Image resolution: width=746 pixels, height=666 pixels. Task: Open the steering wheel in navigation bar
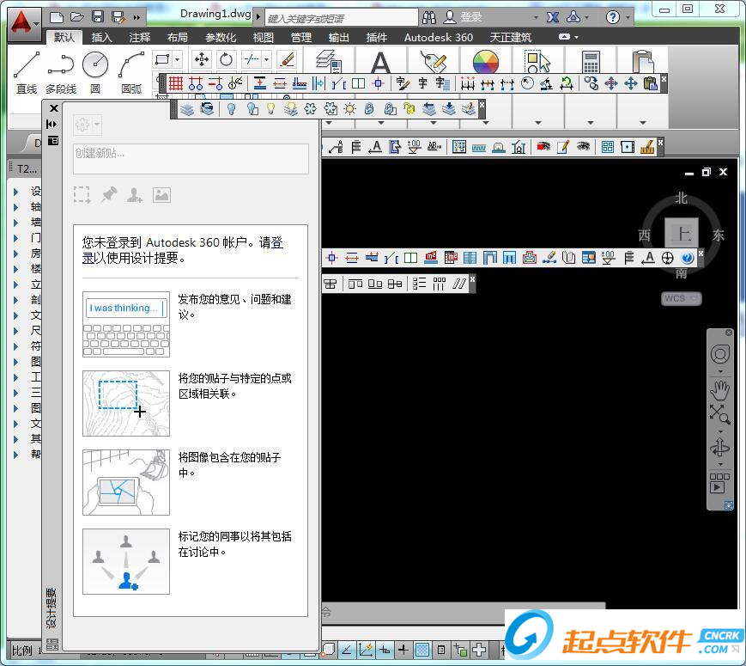(720, 354)
